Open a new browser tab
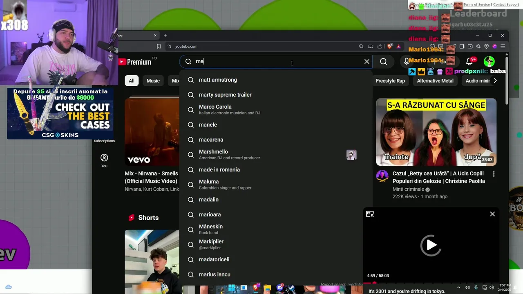523x294 pixels. [165, 36]
